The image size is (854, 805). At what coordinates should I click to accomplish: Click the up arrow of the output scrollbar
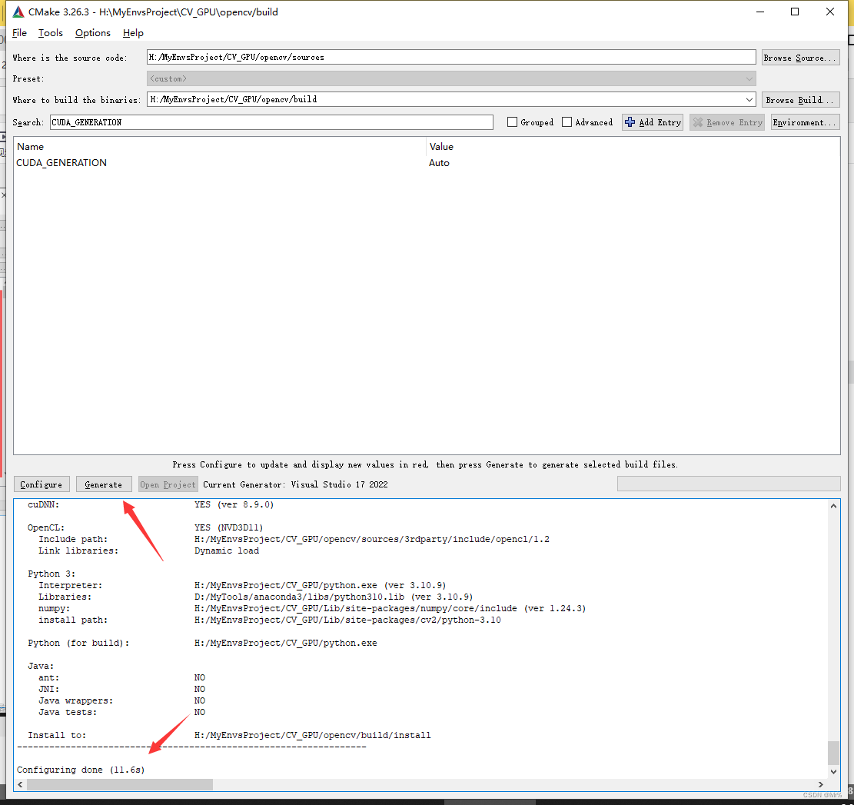833,505
